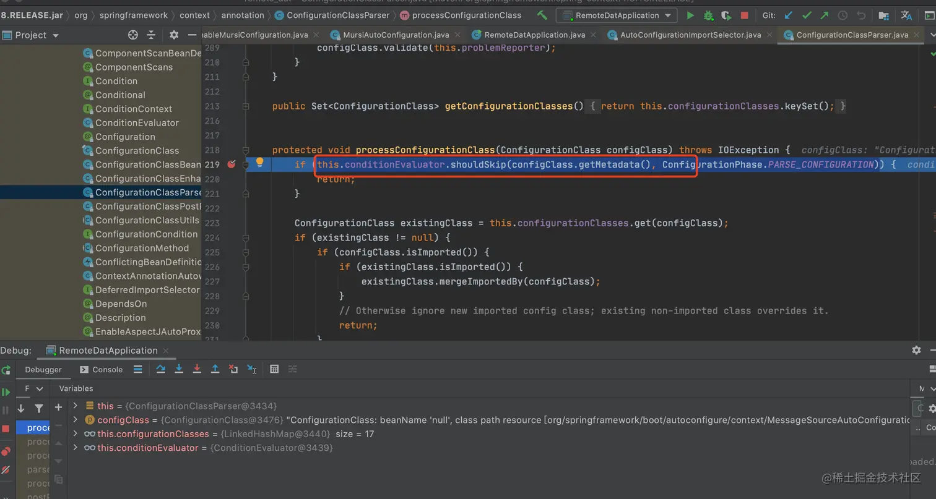Select ConfigurationMethod in project tree
Image resolution: width=936 pixels, height=499 pixels.
[142, 248]
